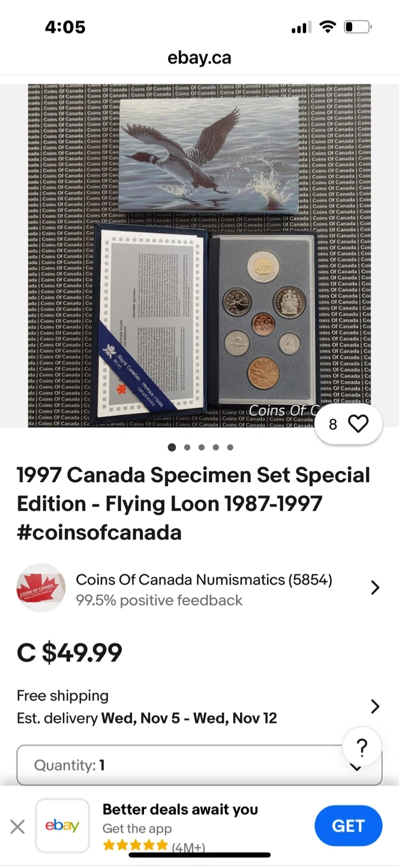Tap the heart watchlist icon
Image resolution: width=399 pixels, height=866 pixels.
click(x=358, y=424)
